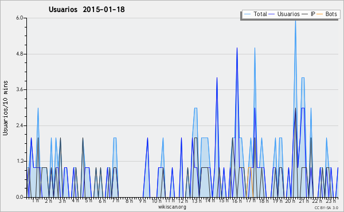Click the chart title Usuarios 2015-01-18
The width and height of the screenshot is (344, 212).
(x=87, y=9)
